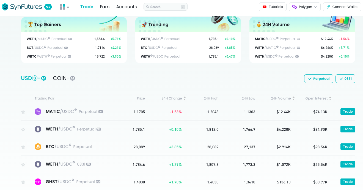Expand the Polygon network dropdown
The height and width of the screenshot is (190, 363).
(x=305, y=7)
